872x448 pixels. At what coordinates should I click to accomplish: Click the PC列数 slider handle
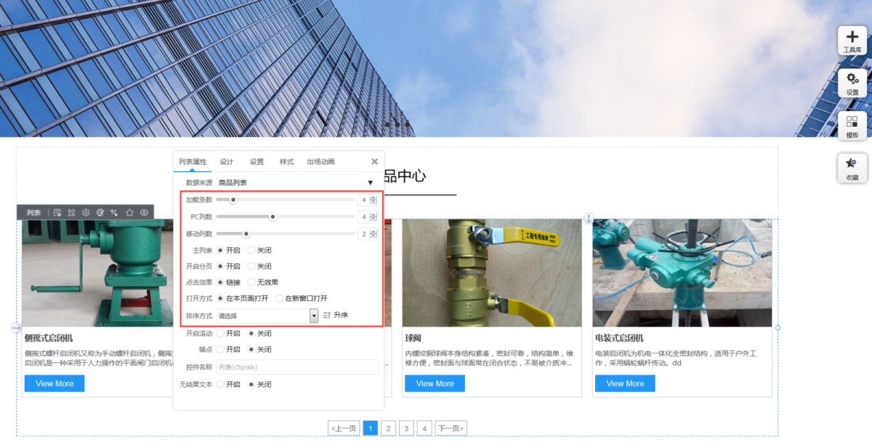[x=273, y=216]
